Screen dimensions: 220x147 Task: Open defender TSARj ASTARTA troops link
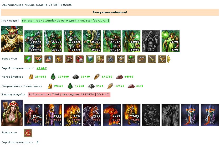coord(69,95)
